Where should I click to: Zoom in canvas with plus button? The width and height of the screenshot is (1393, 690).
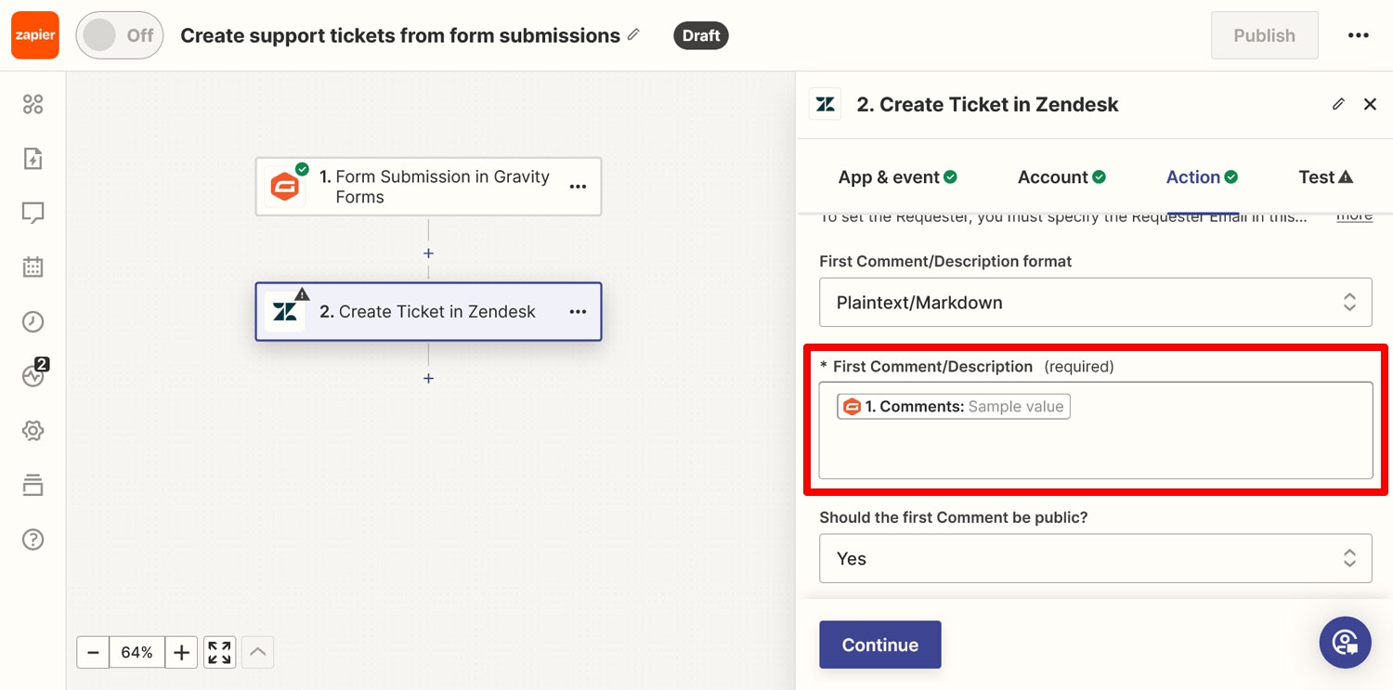tap(181, 653)
